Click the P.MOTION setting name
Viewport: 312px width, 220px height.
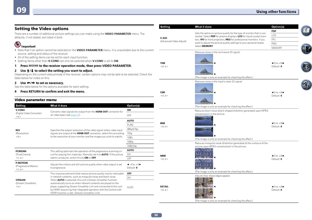pyautogui.click(x=21, y=163)
